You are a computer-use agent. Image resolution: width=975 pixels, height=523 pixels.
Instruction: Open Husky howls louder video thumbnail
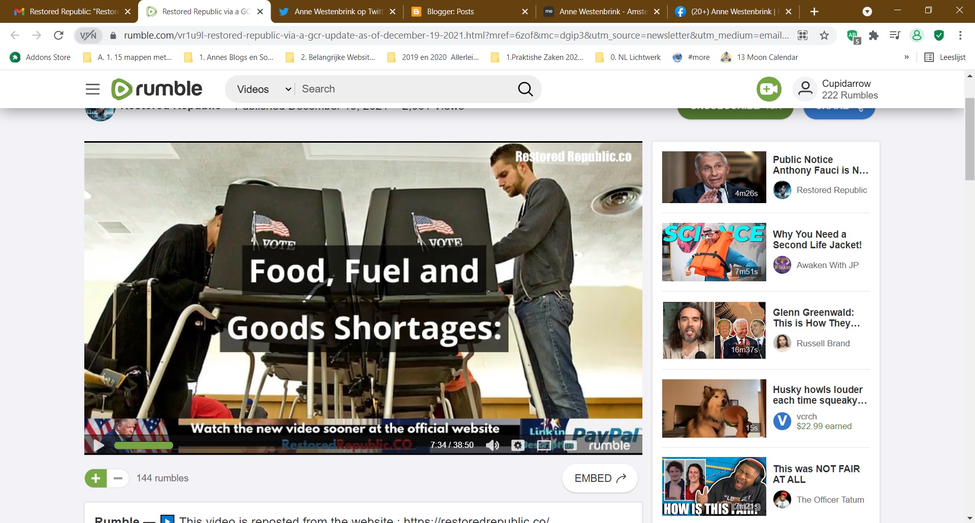(714, 408)
